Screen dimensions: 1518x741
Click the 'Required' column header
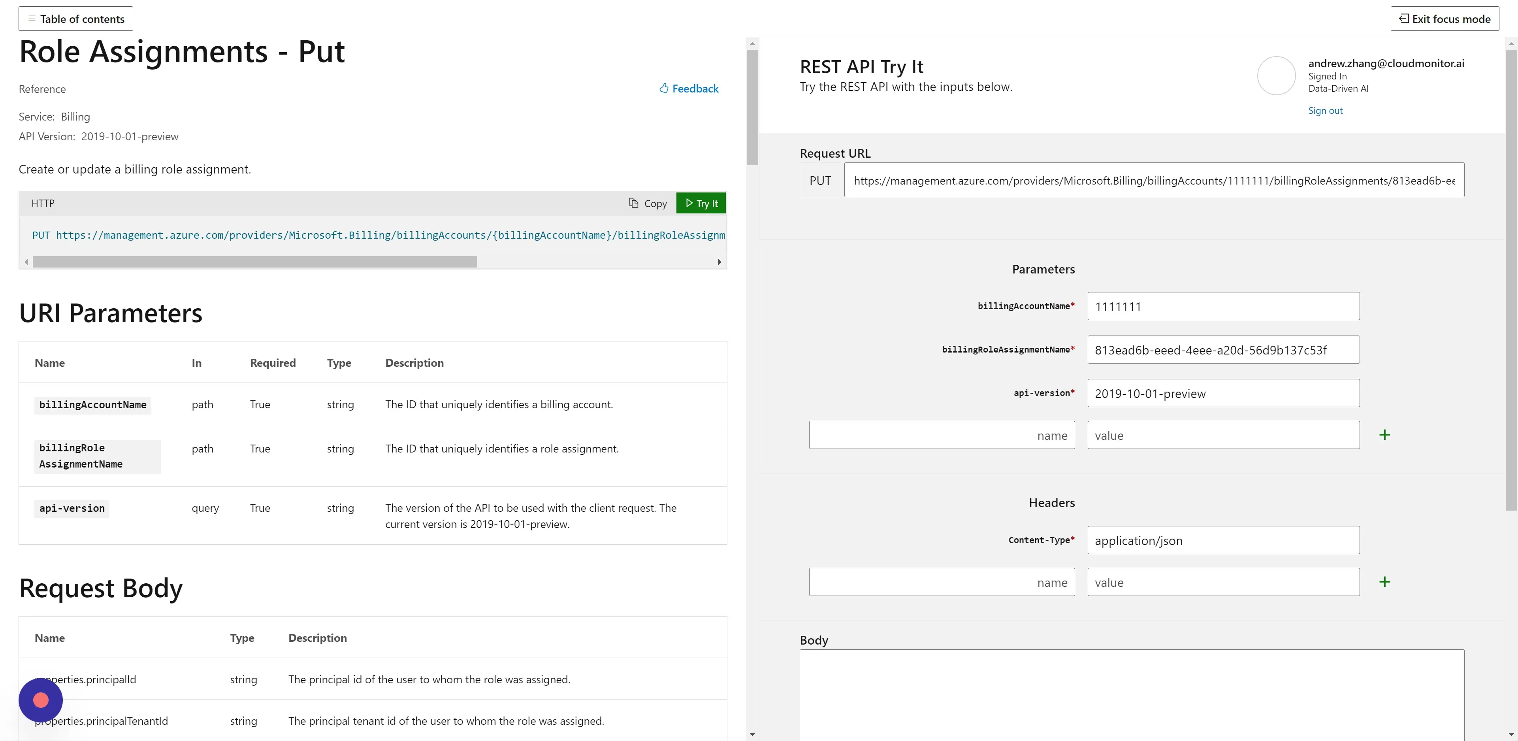(x=273, y=362)
